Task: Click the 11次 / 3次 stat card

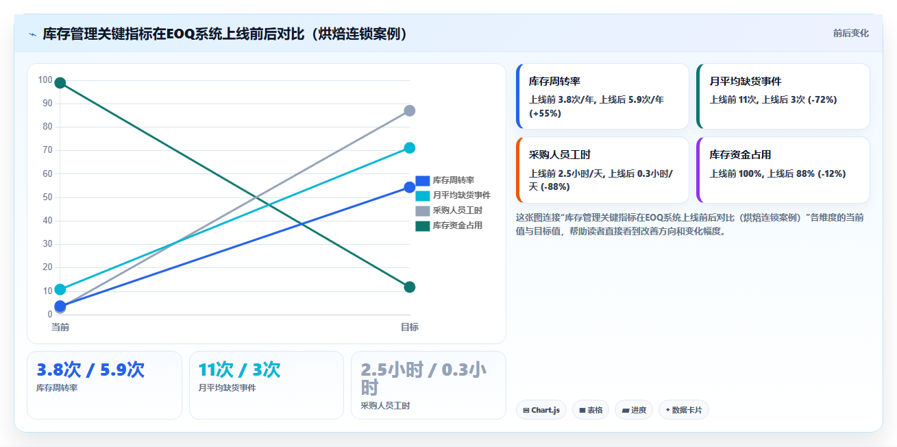Action: (x=267, y=385)
